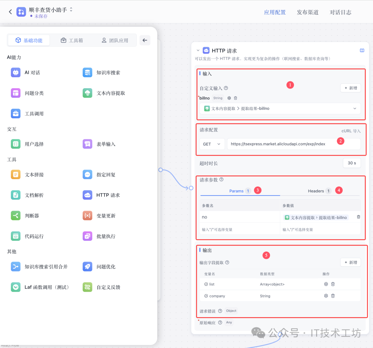
Task: Choose the 文本拼接 module icon
Action: (16, 174)
